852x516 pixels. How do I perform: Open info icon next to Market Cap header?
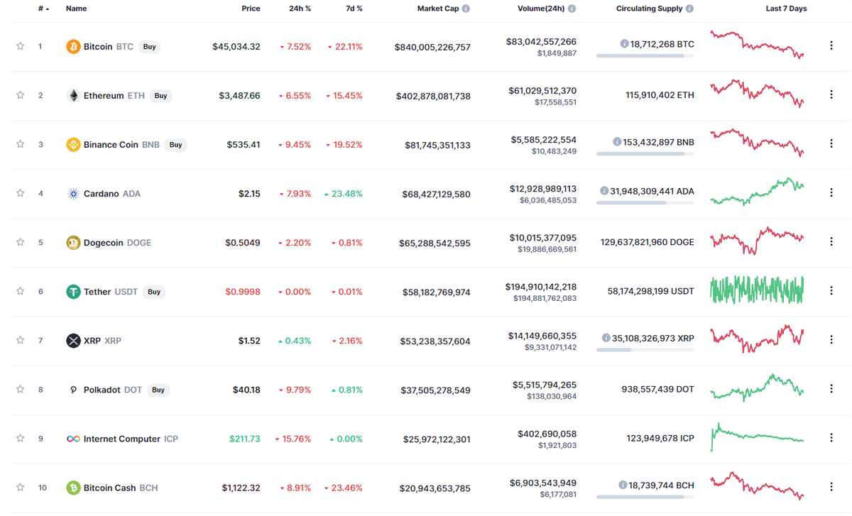click(x=466, y=9)
